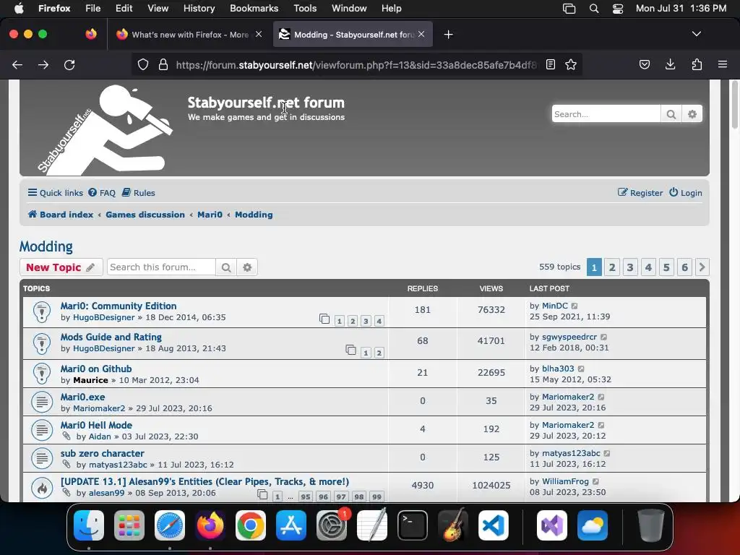Screen dimensions: 740x555
Task: Open page 4 of Mari0: Community Edition
Action: (379, 321)
